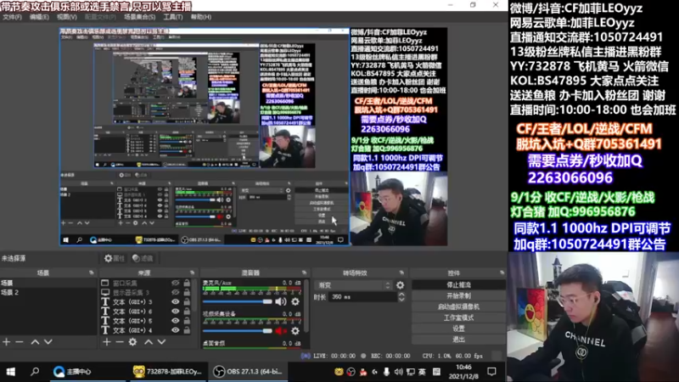Remove selected source with minus icon
Viewport: 679px width, 382px height.
[x=120, y=342]
